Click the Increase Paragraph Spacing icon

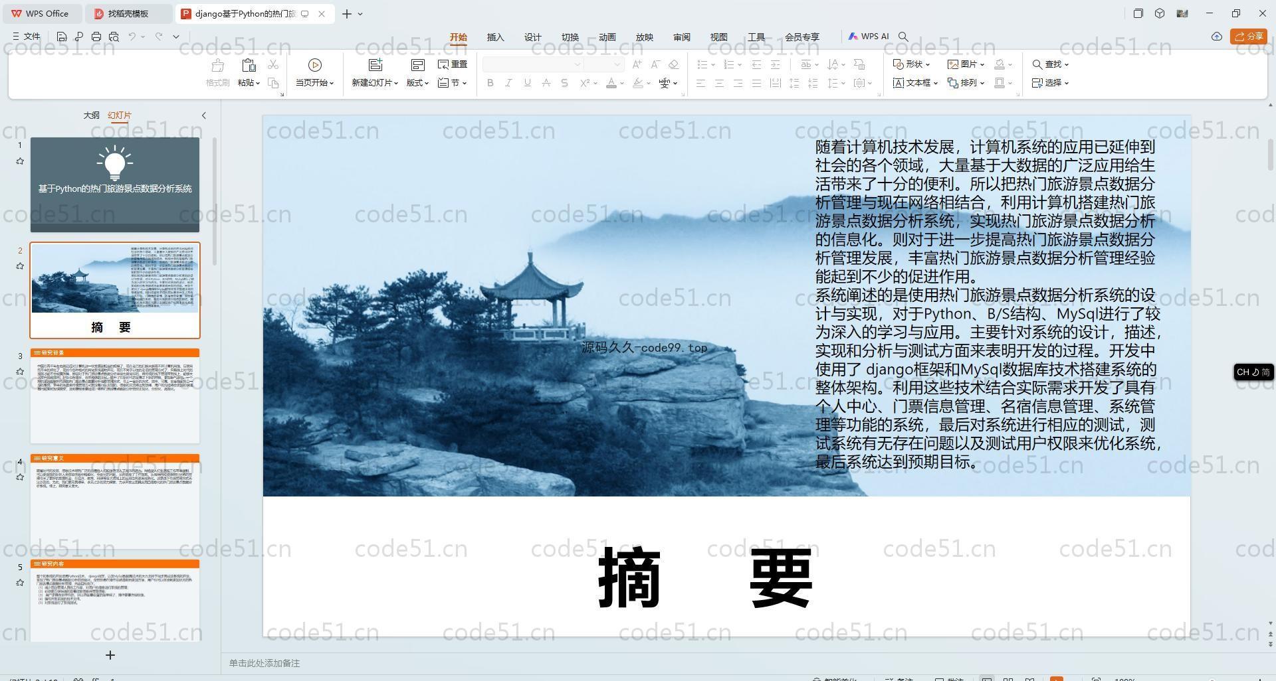794,83
